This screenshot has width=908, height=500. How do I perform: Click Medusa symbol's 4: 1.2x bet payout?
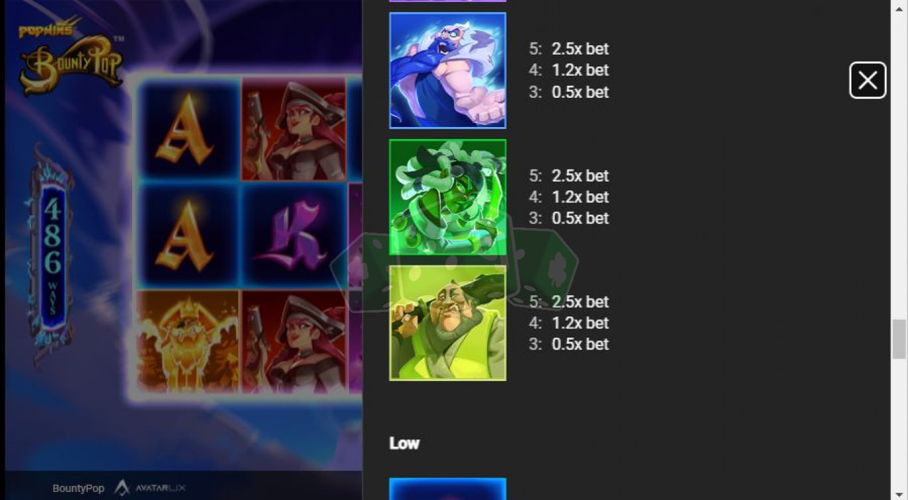click(569, 197)
